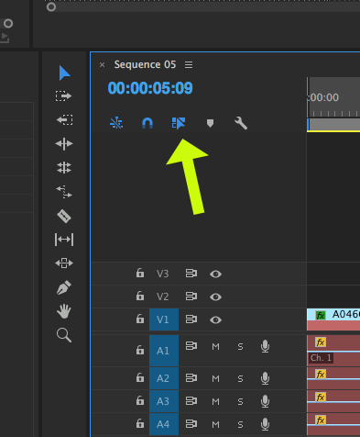360x437 pixels.
Task: Click the Sequence 05 tab
Action: [x=145, y=64]
